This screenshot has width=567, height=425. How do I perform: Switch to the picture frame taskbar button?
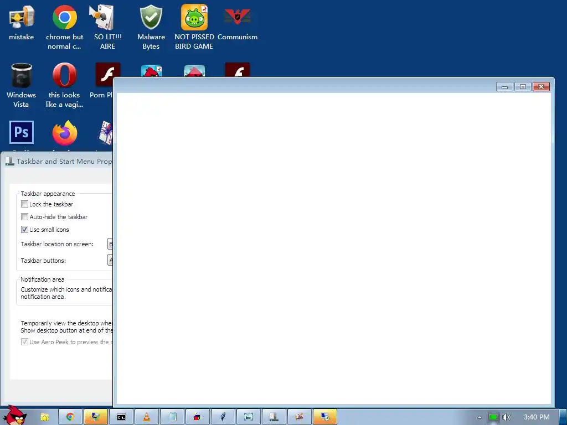(249, 417)
